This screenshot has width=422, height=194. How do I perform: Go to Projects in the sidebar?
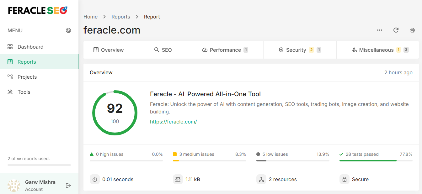tap(27, 77)
